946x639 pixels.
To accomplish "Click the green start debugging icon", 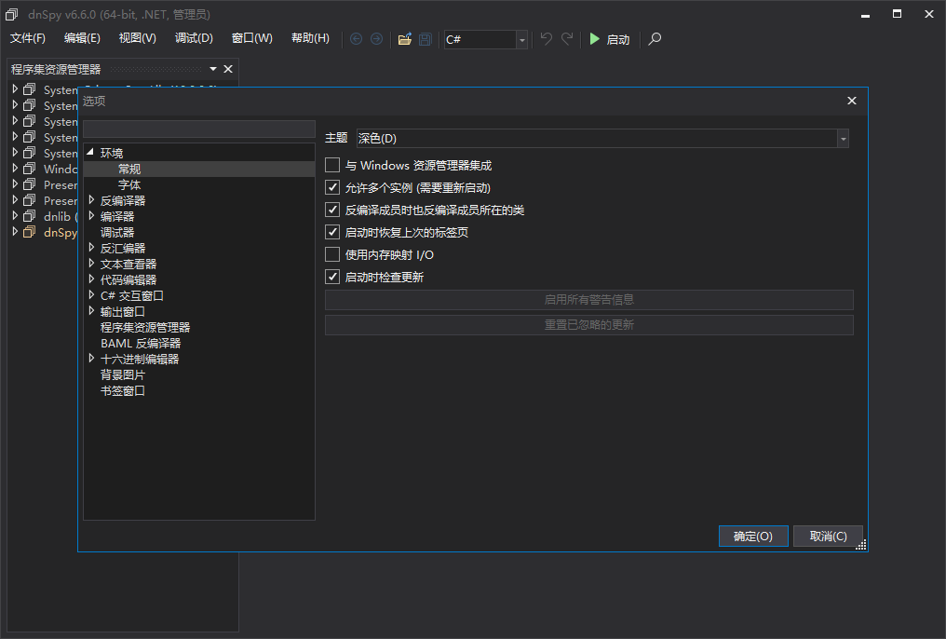I will click(594, 39).
